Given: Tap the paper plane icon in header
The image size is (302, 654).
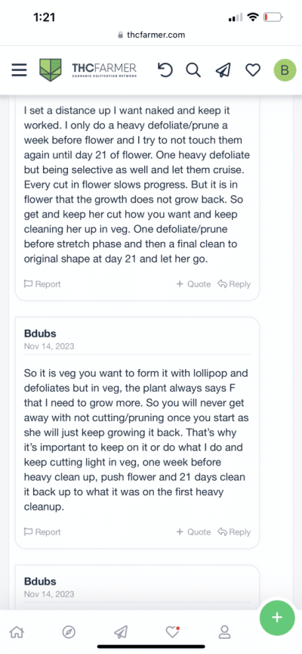Looking at the screenshot, I should [x=223, y=70].
